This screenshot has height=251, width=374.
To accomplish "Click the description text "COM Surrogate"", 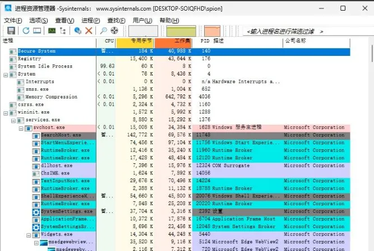I will 230,165.
